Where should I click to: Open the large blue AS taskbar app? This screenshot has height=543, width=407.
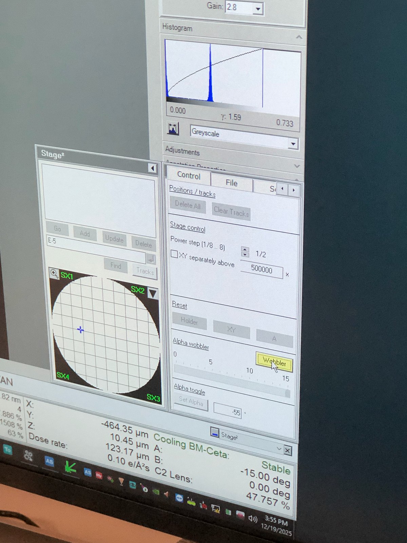[50, 461]
